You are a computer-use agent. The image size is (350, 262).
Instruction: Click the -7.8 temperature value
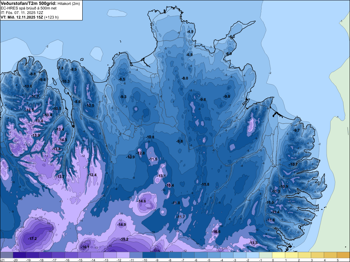(60, 68)
